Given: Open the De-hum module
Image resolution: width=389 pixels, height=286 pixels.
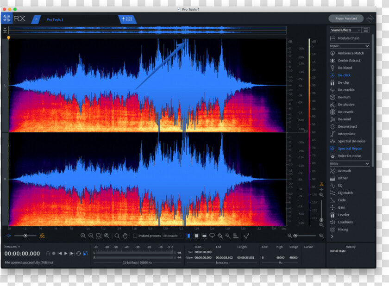Looking at the screenshot, I should [x=340, y=97].
